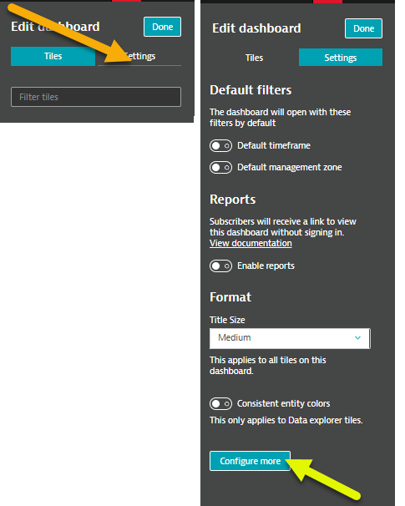Click the Default management zone label
Viewport: 405px width, 506px height.
(290, 168)
